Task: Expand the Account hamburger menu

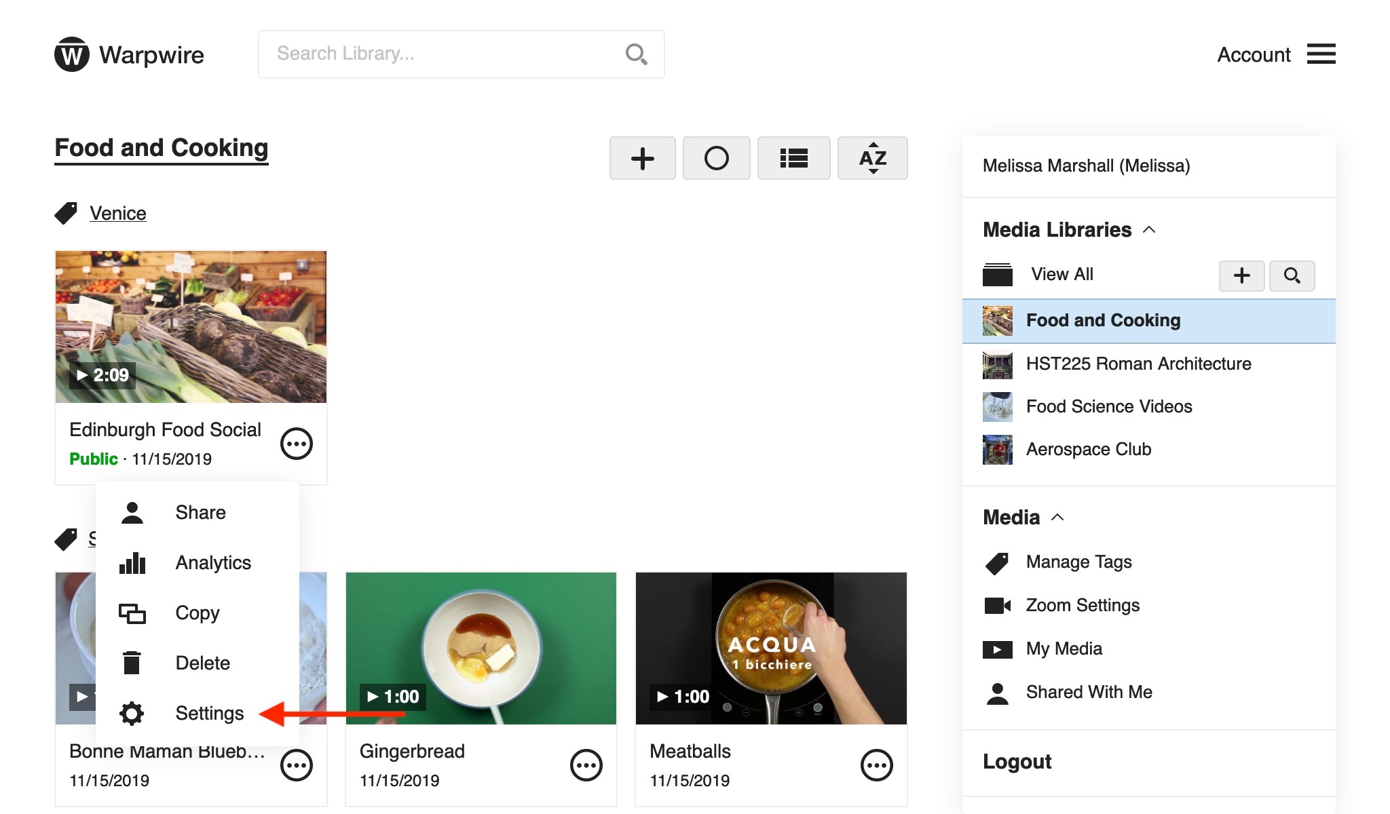Action: [x=1323, y=54]
